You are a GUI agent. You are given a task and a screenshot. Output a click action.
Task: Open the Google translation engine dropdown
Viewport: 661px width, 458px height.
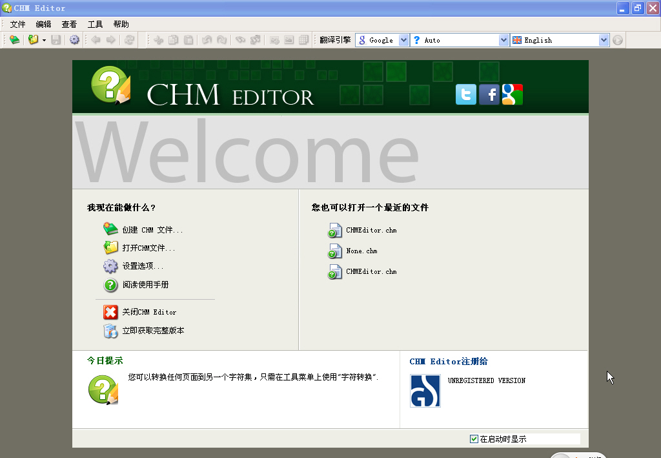point(404,39)
